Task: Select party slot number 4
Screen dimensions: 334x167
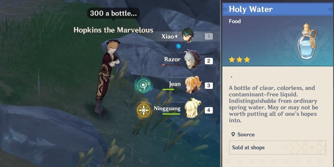Action: pyautogui.click(x=209, y=110)
